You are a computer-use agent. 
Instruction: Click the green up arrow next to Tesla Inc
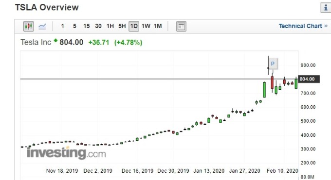55,40
